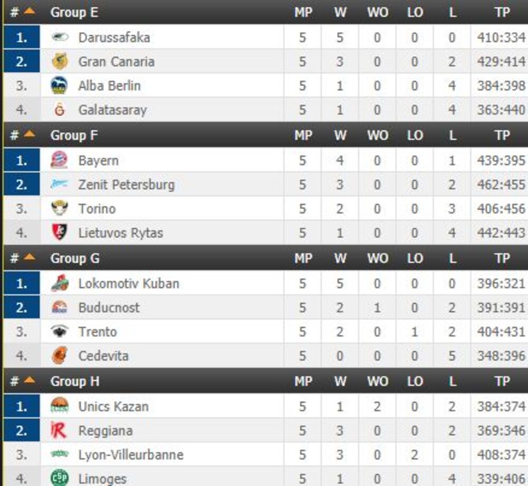
Task: Click the Lietuvos Rytas team logo
Action: [x=60, y=232]
